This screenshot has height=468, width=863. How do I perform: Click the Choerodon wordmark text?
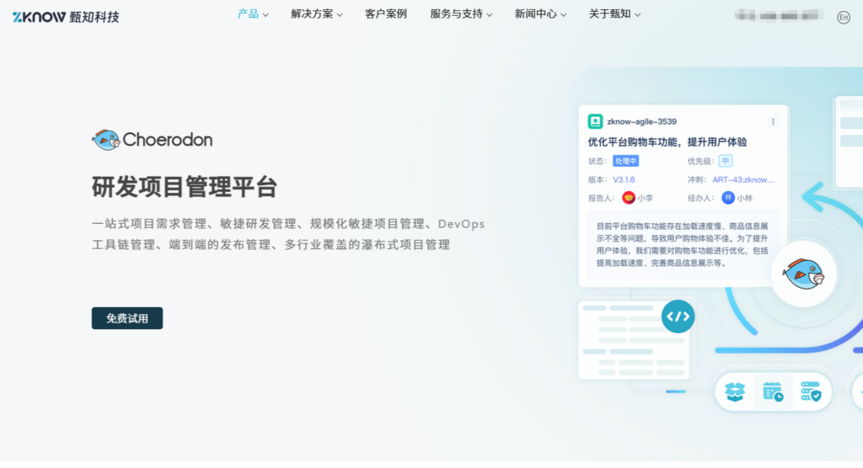[x=168, y=140]
